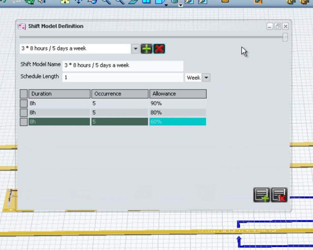
Task: Minimize the Shift Model Definition dialog
Action: tap(270, 26)
